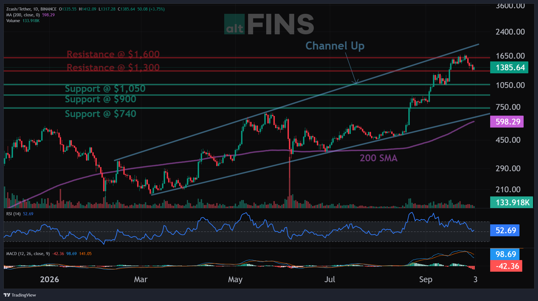
Task: Click the Sep label on time axis
Action: point(426,280)
